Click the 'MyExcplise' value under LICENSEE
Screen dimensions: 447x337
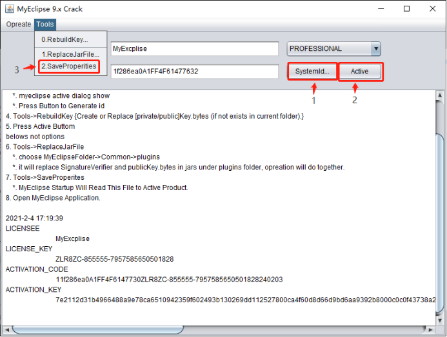tap(72, 238)
